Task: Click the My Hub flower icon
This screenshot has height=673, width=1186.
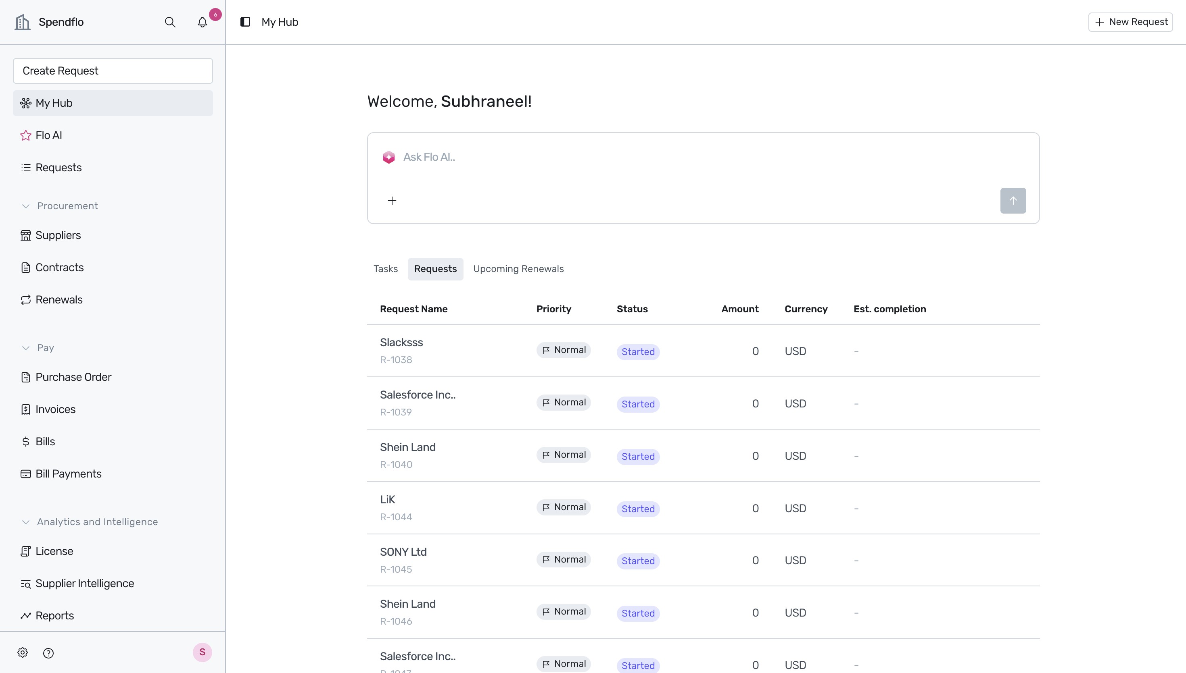Action: pos(26,103)
